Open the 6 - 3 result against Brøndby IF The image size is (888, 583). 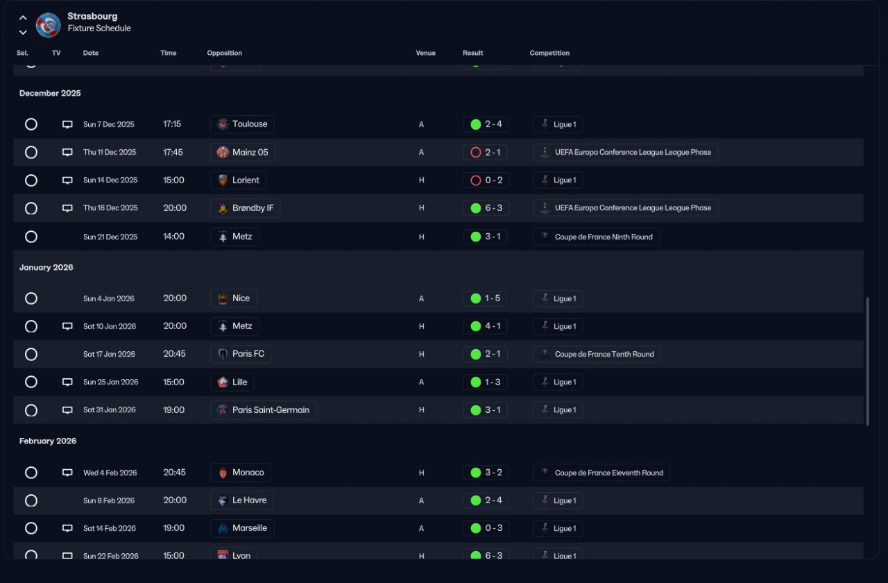pos(486,208)
